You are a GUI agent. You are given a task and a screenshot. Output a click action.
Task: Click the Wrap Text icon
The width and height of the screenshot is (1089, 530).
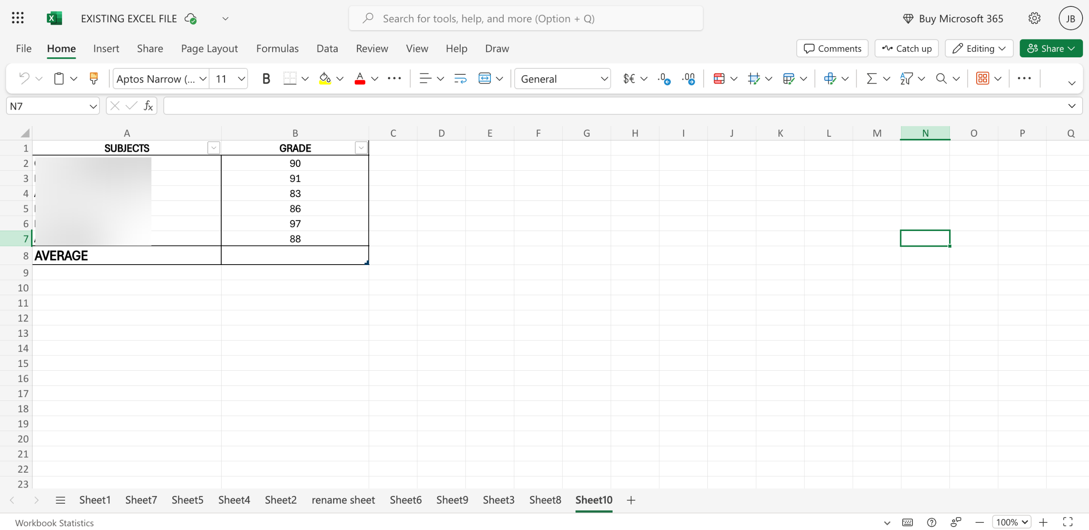pyautogui.click(x=460, y=79)
